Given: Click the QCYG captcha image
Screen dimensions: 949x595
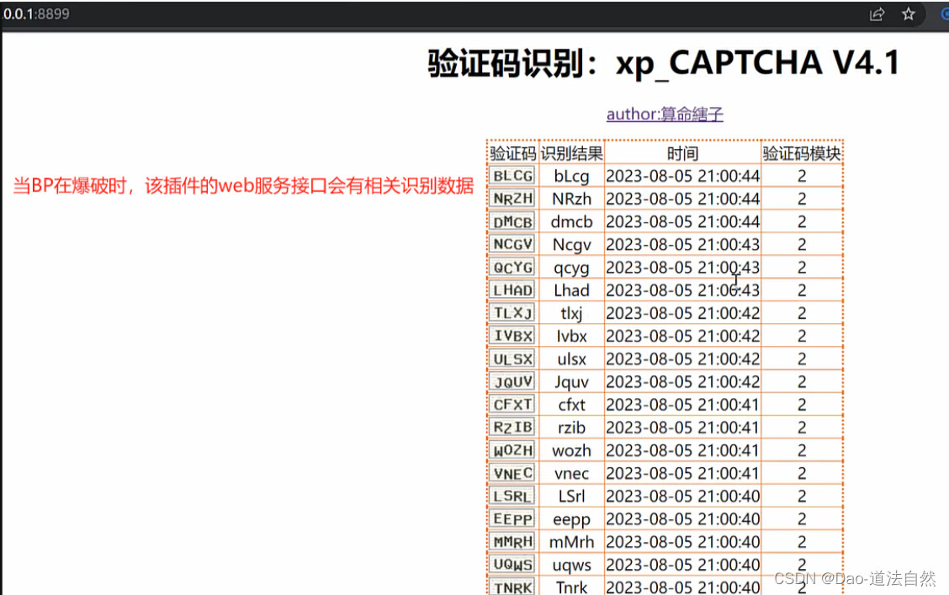Looking at the screenshot, I should click(x=512, y=267).
